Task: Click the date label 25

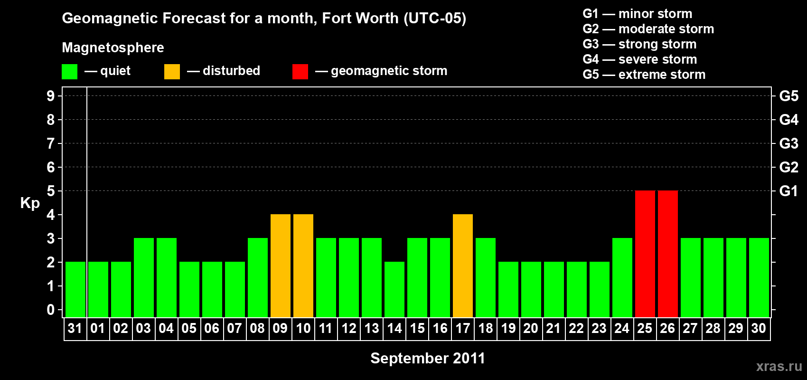Action: point(645,328)
